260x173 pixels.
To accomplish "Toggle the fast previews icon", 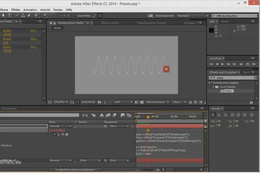I will pyautogui.click(x=196, y=102).
